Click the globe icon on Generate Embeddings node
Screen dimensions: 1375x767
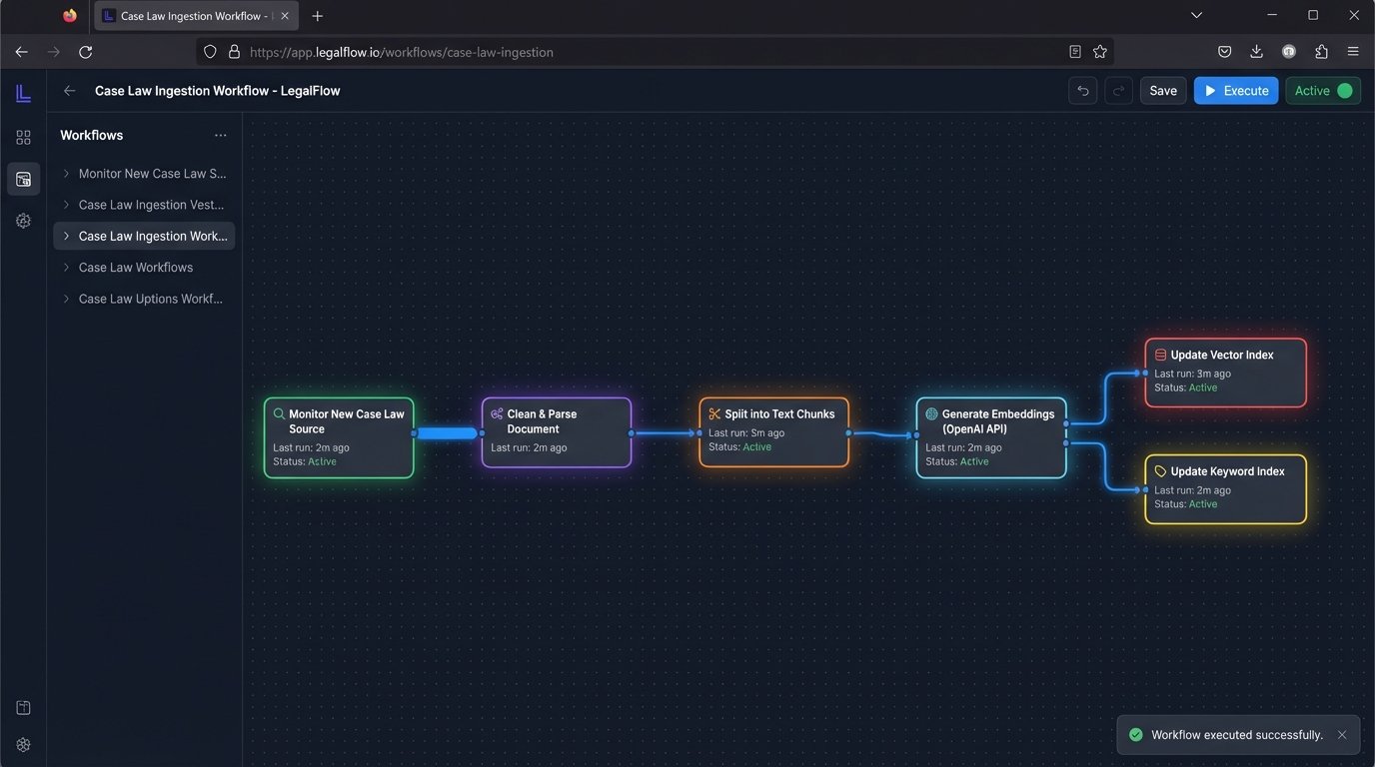pos(931,412)
